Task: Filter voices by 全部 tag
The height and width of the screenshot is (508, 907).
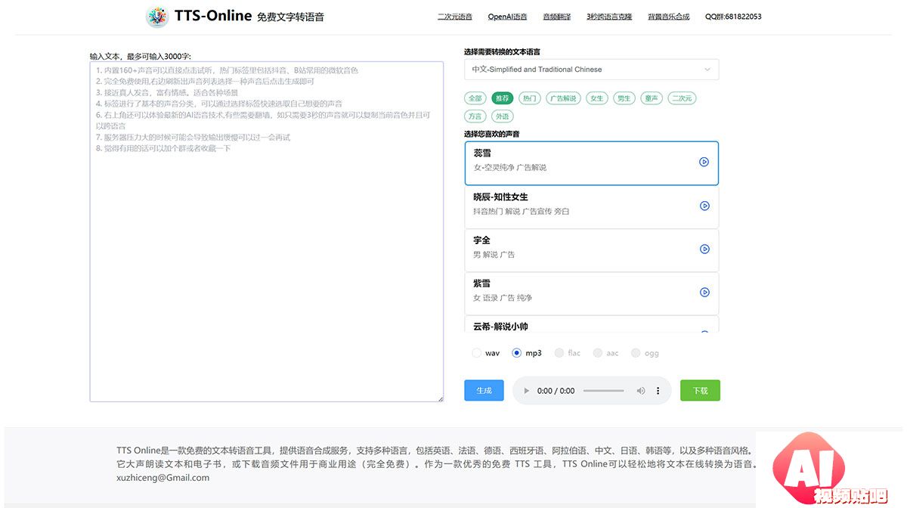Action: pos(475,98)
